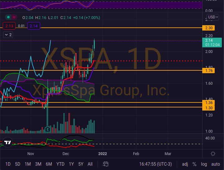The height and width of the screenshot is (170, 224).
Task: Expand the collapsed indicators legend showing 2
Action: tap(8, 35)
